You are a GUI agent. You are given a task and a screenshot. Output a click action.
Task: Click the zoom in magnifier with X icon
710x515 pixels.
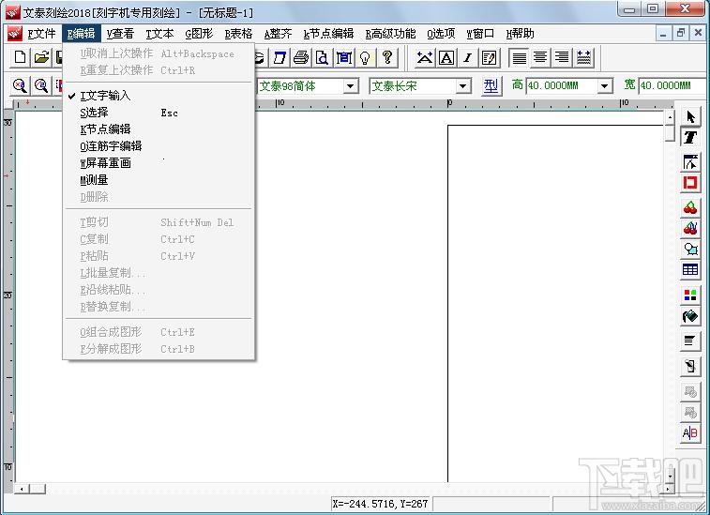[20, 85]
